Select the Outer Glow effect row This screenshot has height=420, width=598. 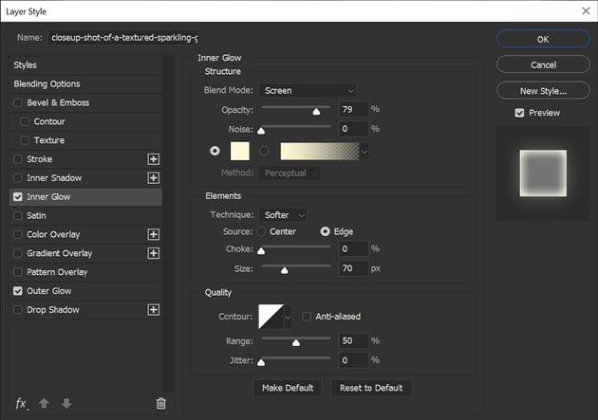coord(85,291)
